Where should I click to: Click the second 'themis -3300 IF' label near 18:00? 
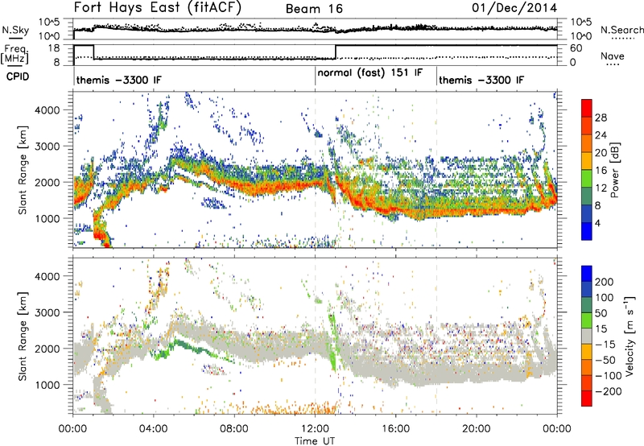click(x=481, y=80)
